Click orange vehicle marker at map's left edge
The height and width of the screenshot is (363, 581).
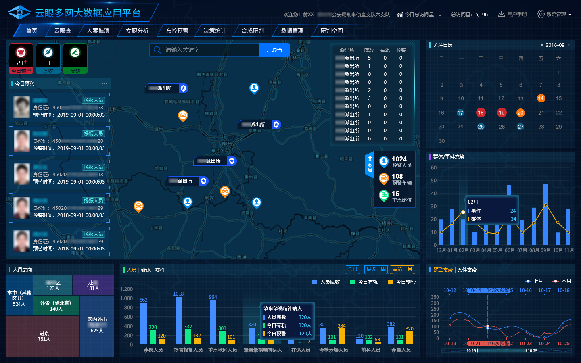[138, 207]
